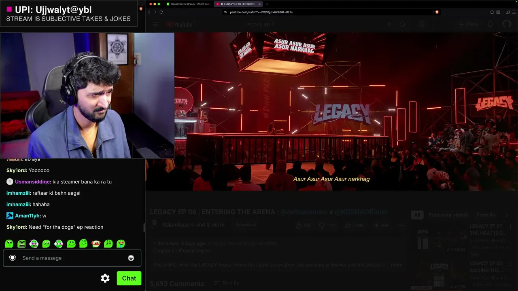Share the LEGACY EP 06 video
The image size is (518, 291).
point(354,225)
